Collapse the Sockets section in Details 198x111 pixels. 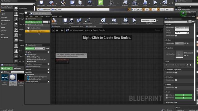point(165,40)
